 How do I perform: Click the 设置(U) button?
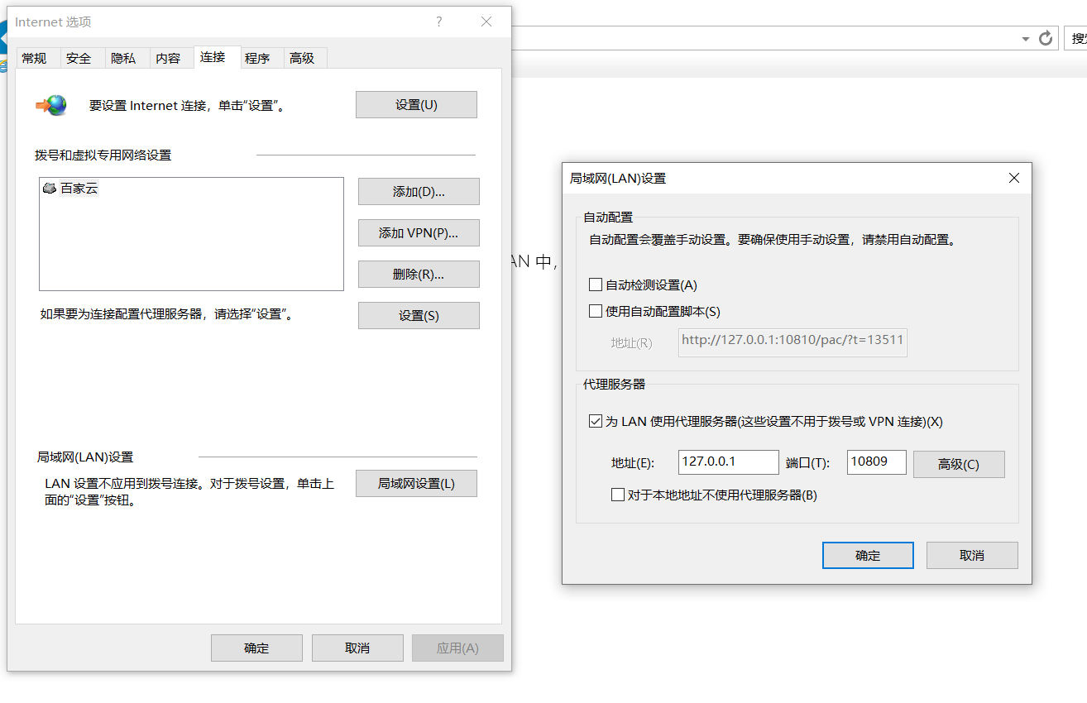416,105
